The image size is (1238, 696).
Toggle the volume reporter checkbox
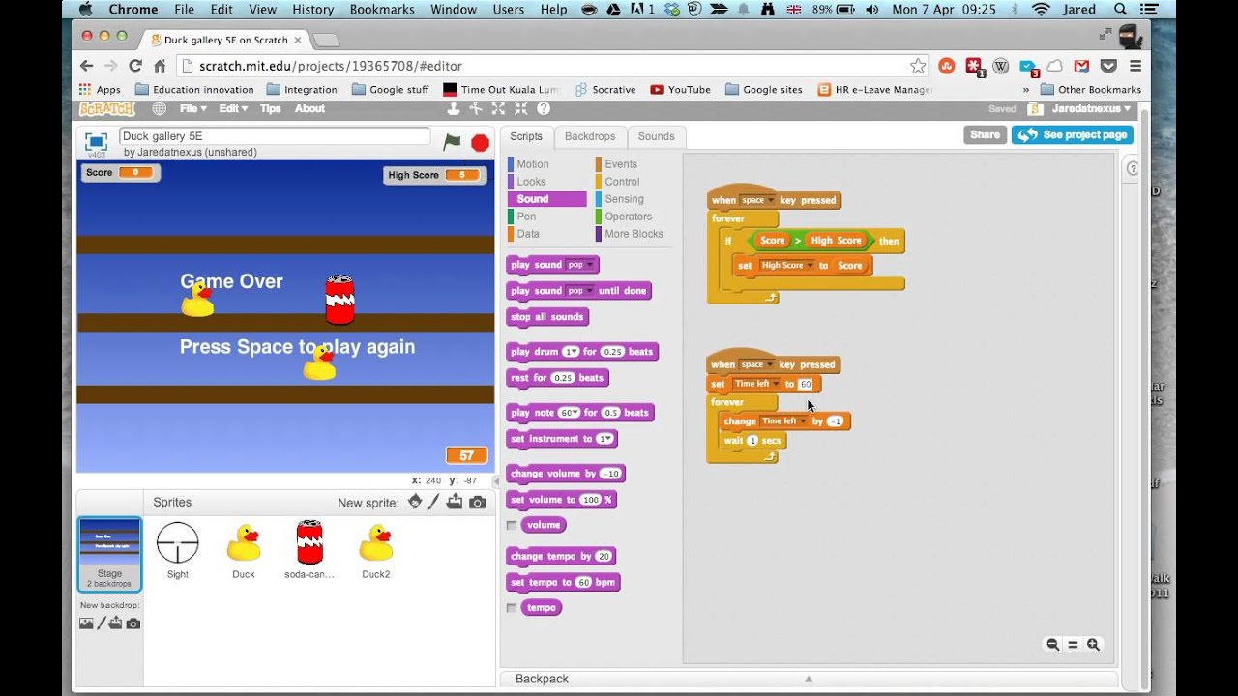pos(512,525)
